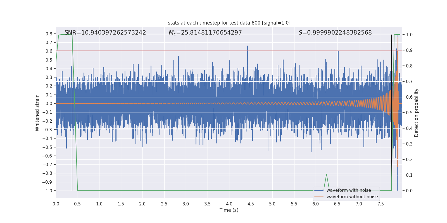Select the 1.0 tick on the Time axis
The width and height of the screenshot is (447, 223).
[99, 204]
